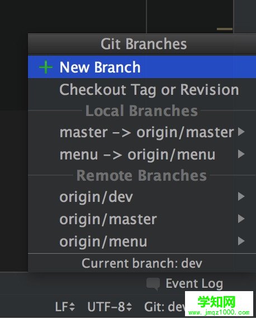Image resolution: width=256 pixels, height=319 pixels.
Task: Expand the origin/menu remote submenu arrow
Action: pos(241,241)
